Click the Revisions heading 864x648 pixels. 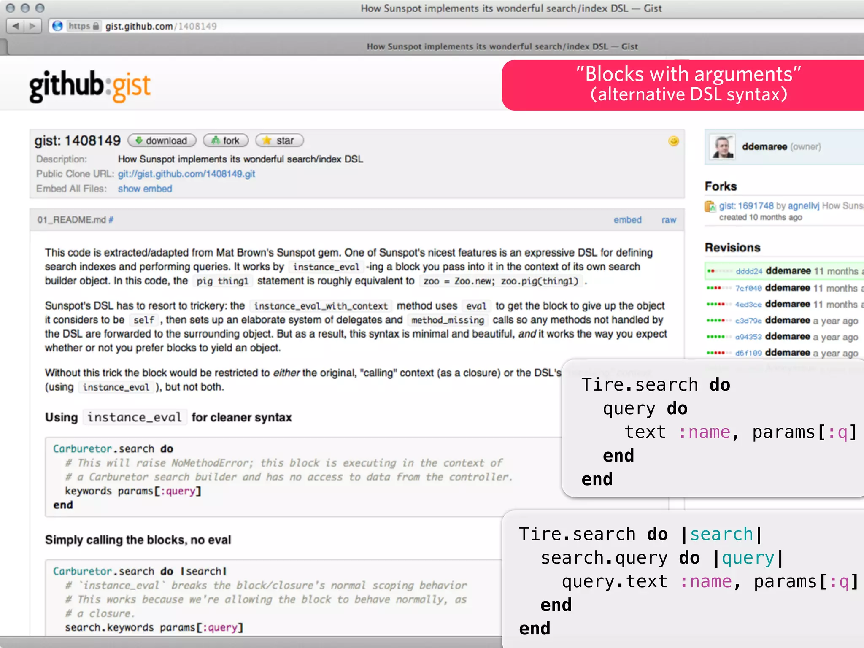pos(732,248)
